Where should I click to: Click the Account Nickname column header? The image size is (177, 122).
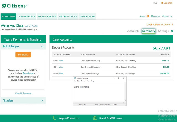pyautogui.click(x=126, y=55)
